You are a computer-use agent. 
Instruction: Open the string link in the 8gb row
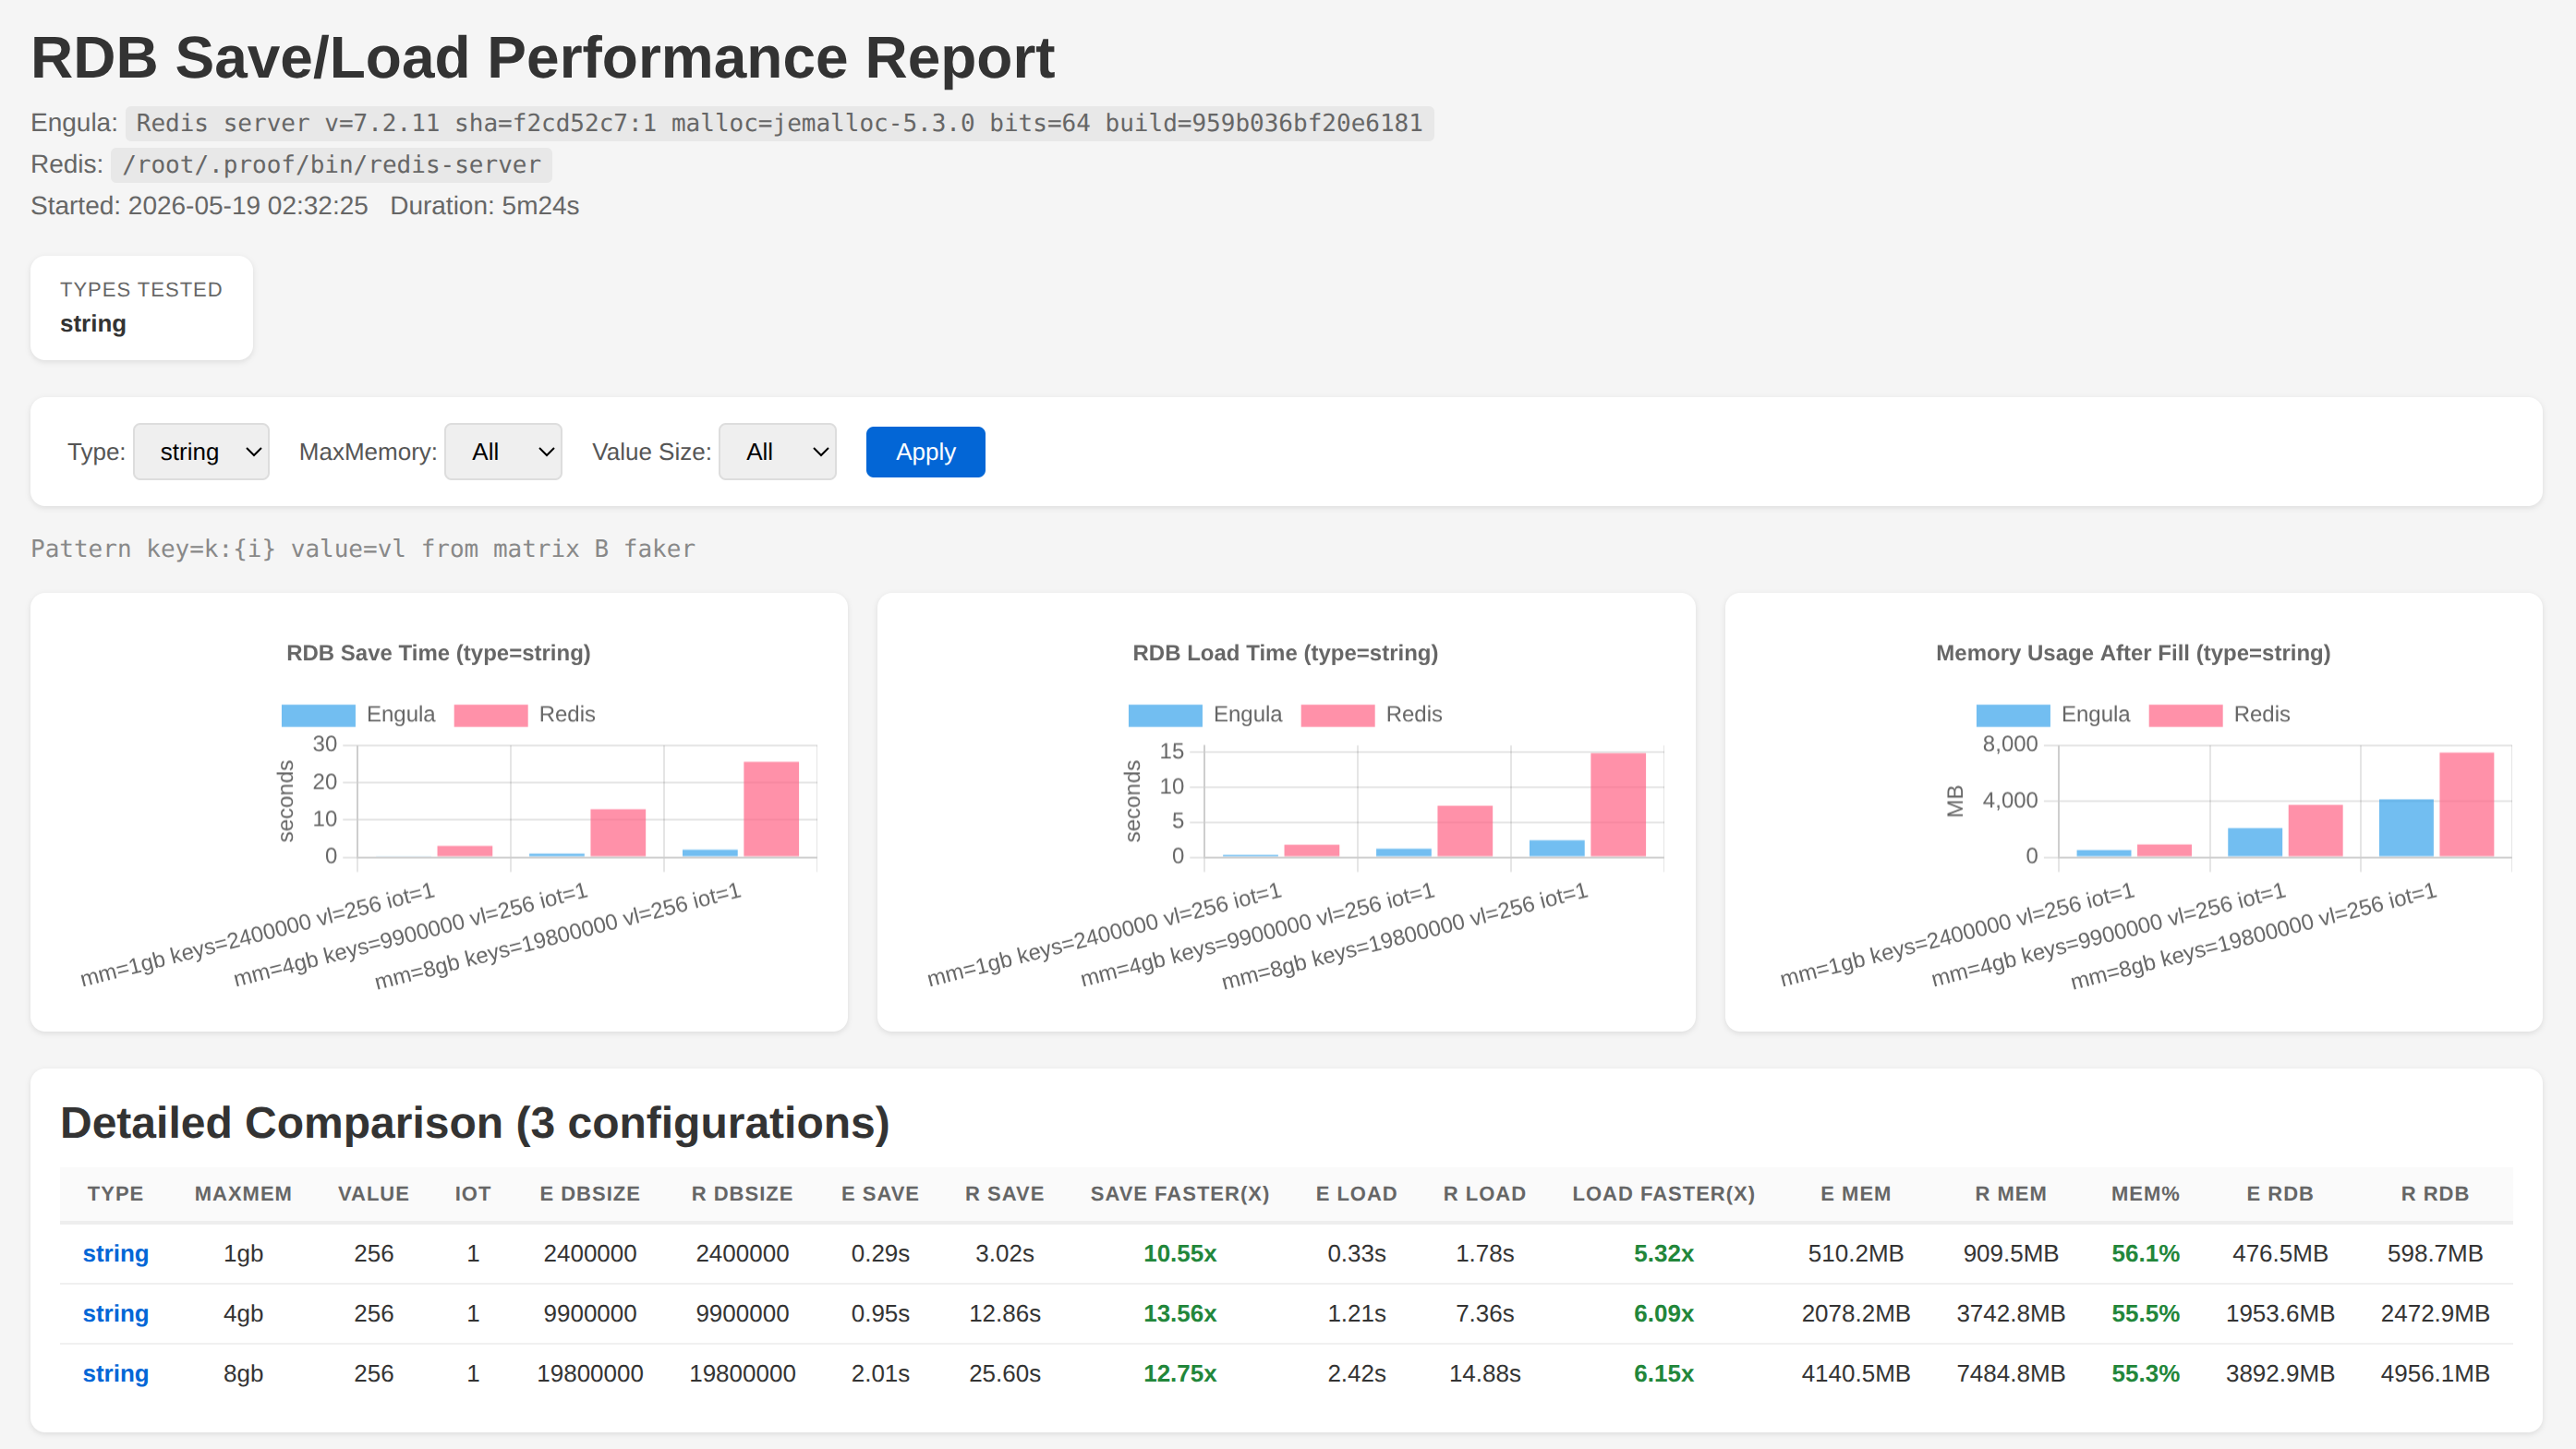116,1373
